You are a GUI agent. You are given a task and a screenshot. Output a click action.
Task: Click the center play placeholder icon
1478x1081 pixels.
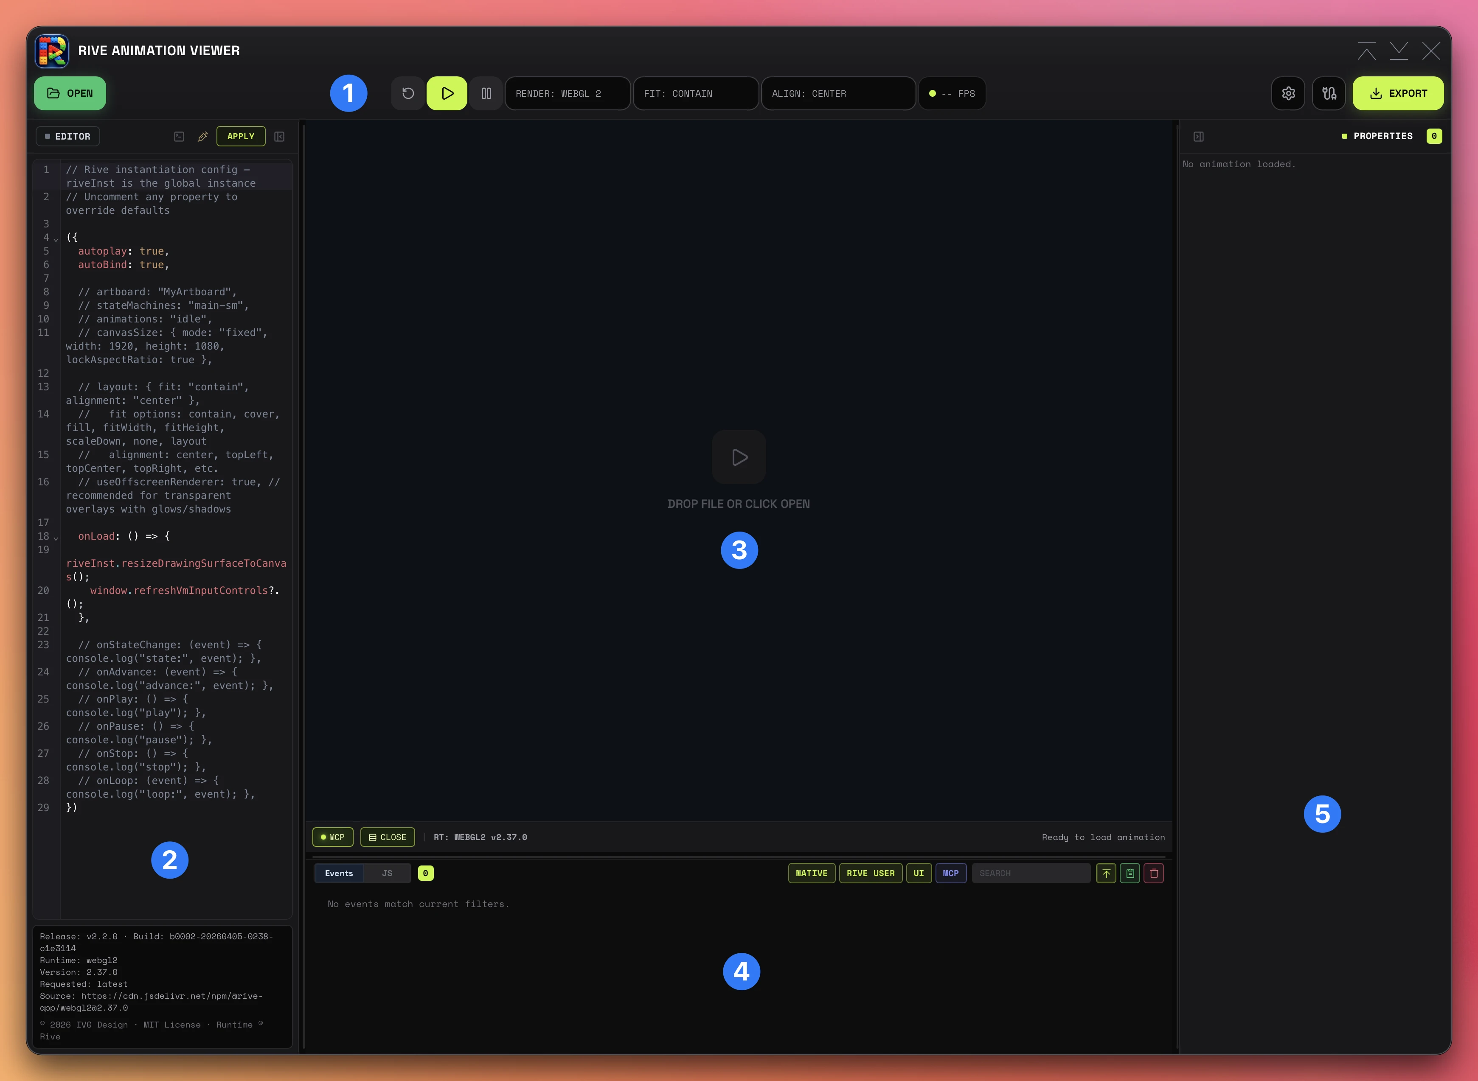tap(739, 457)
